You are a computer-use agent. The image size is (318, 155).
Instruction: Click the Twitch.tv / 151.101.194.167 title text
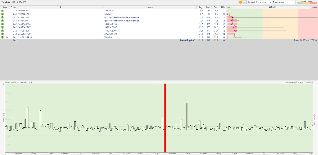click(13, 2)
